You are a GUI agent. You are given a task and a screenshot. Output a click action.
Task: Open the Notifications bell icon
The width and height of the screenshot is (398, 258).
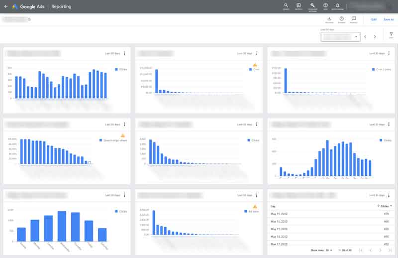(x=338, y=6)
